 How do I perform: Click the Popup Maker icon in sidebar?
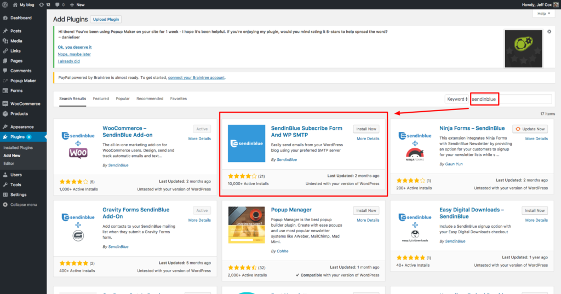(x=5, y=81)
